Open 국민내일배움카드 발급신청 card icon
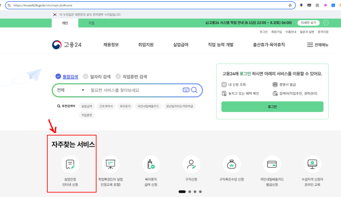The width and height of the screenshot is (341, 197). coord(272,164)
